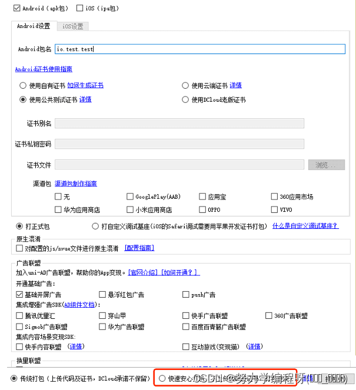Screen dimensions: 356x390
Task: Click the 证书别名 input field
Action: (x=179, y=124)
